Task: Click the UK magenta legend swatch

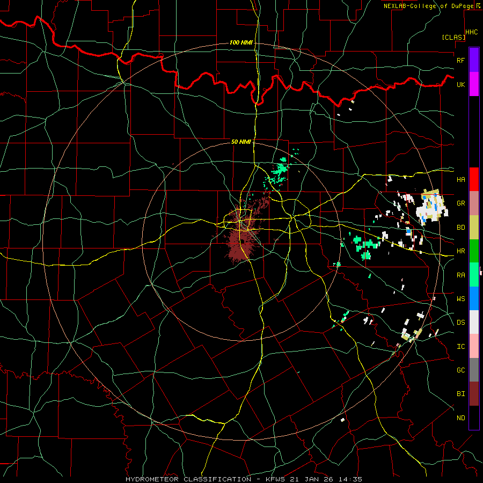Action: [x=474, y=84]
